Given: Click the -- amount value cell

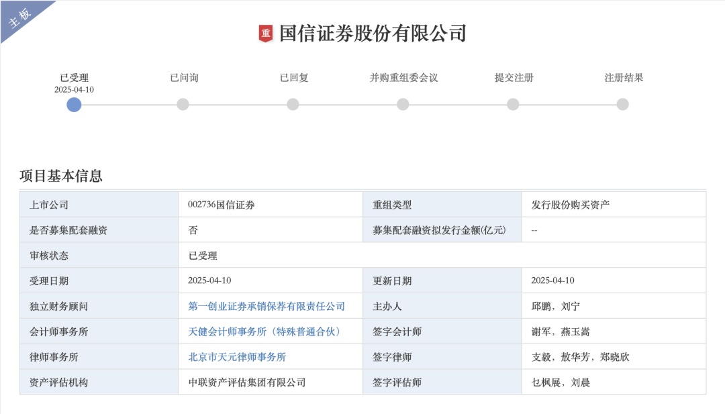Looking at the screenshot, I should [614, 230].
